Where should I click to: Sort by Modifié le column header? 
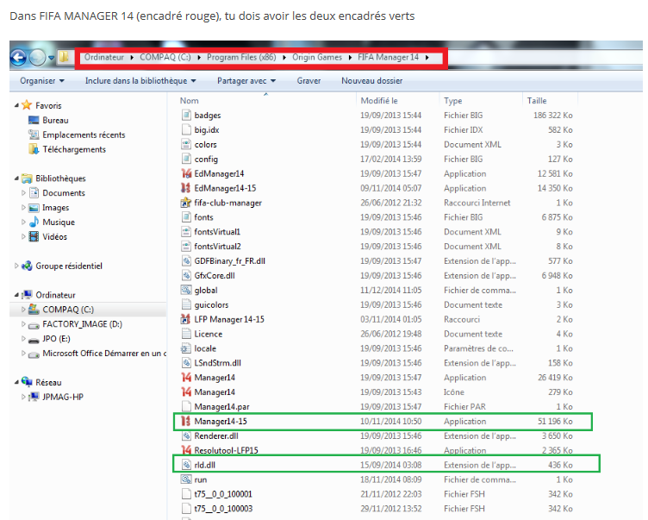coord(379,101)
